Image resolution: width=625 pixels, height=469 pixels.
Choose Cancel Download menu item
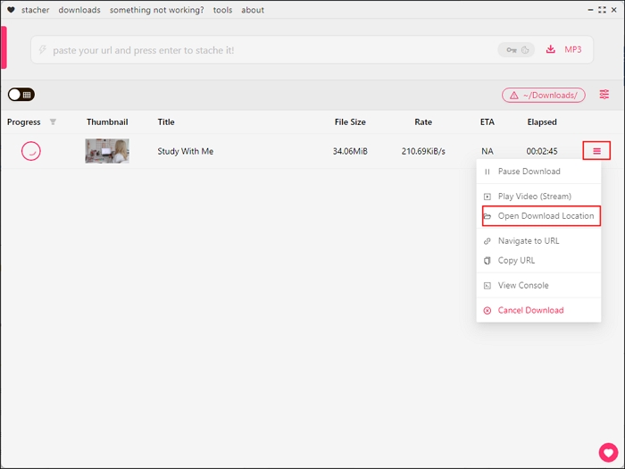point(538,310)
